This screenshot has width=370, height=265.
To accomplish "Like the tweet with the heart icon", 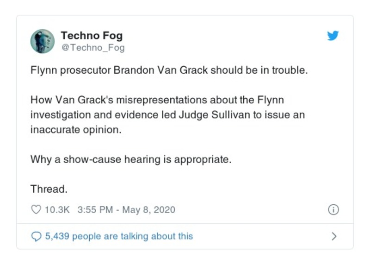I will tap(36, 209).
